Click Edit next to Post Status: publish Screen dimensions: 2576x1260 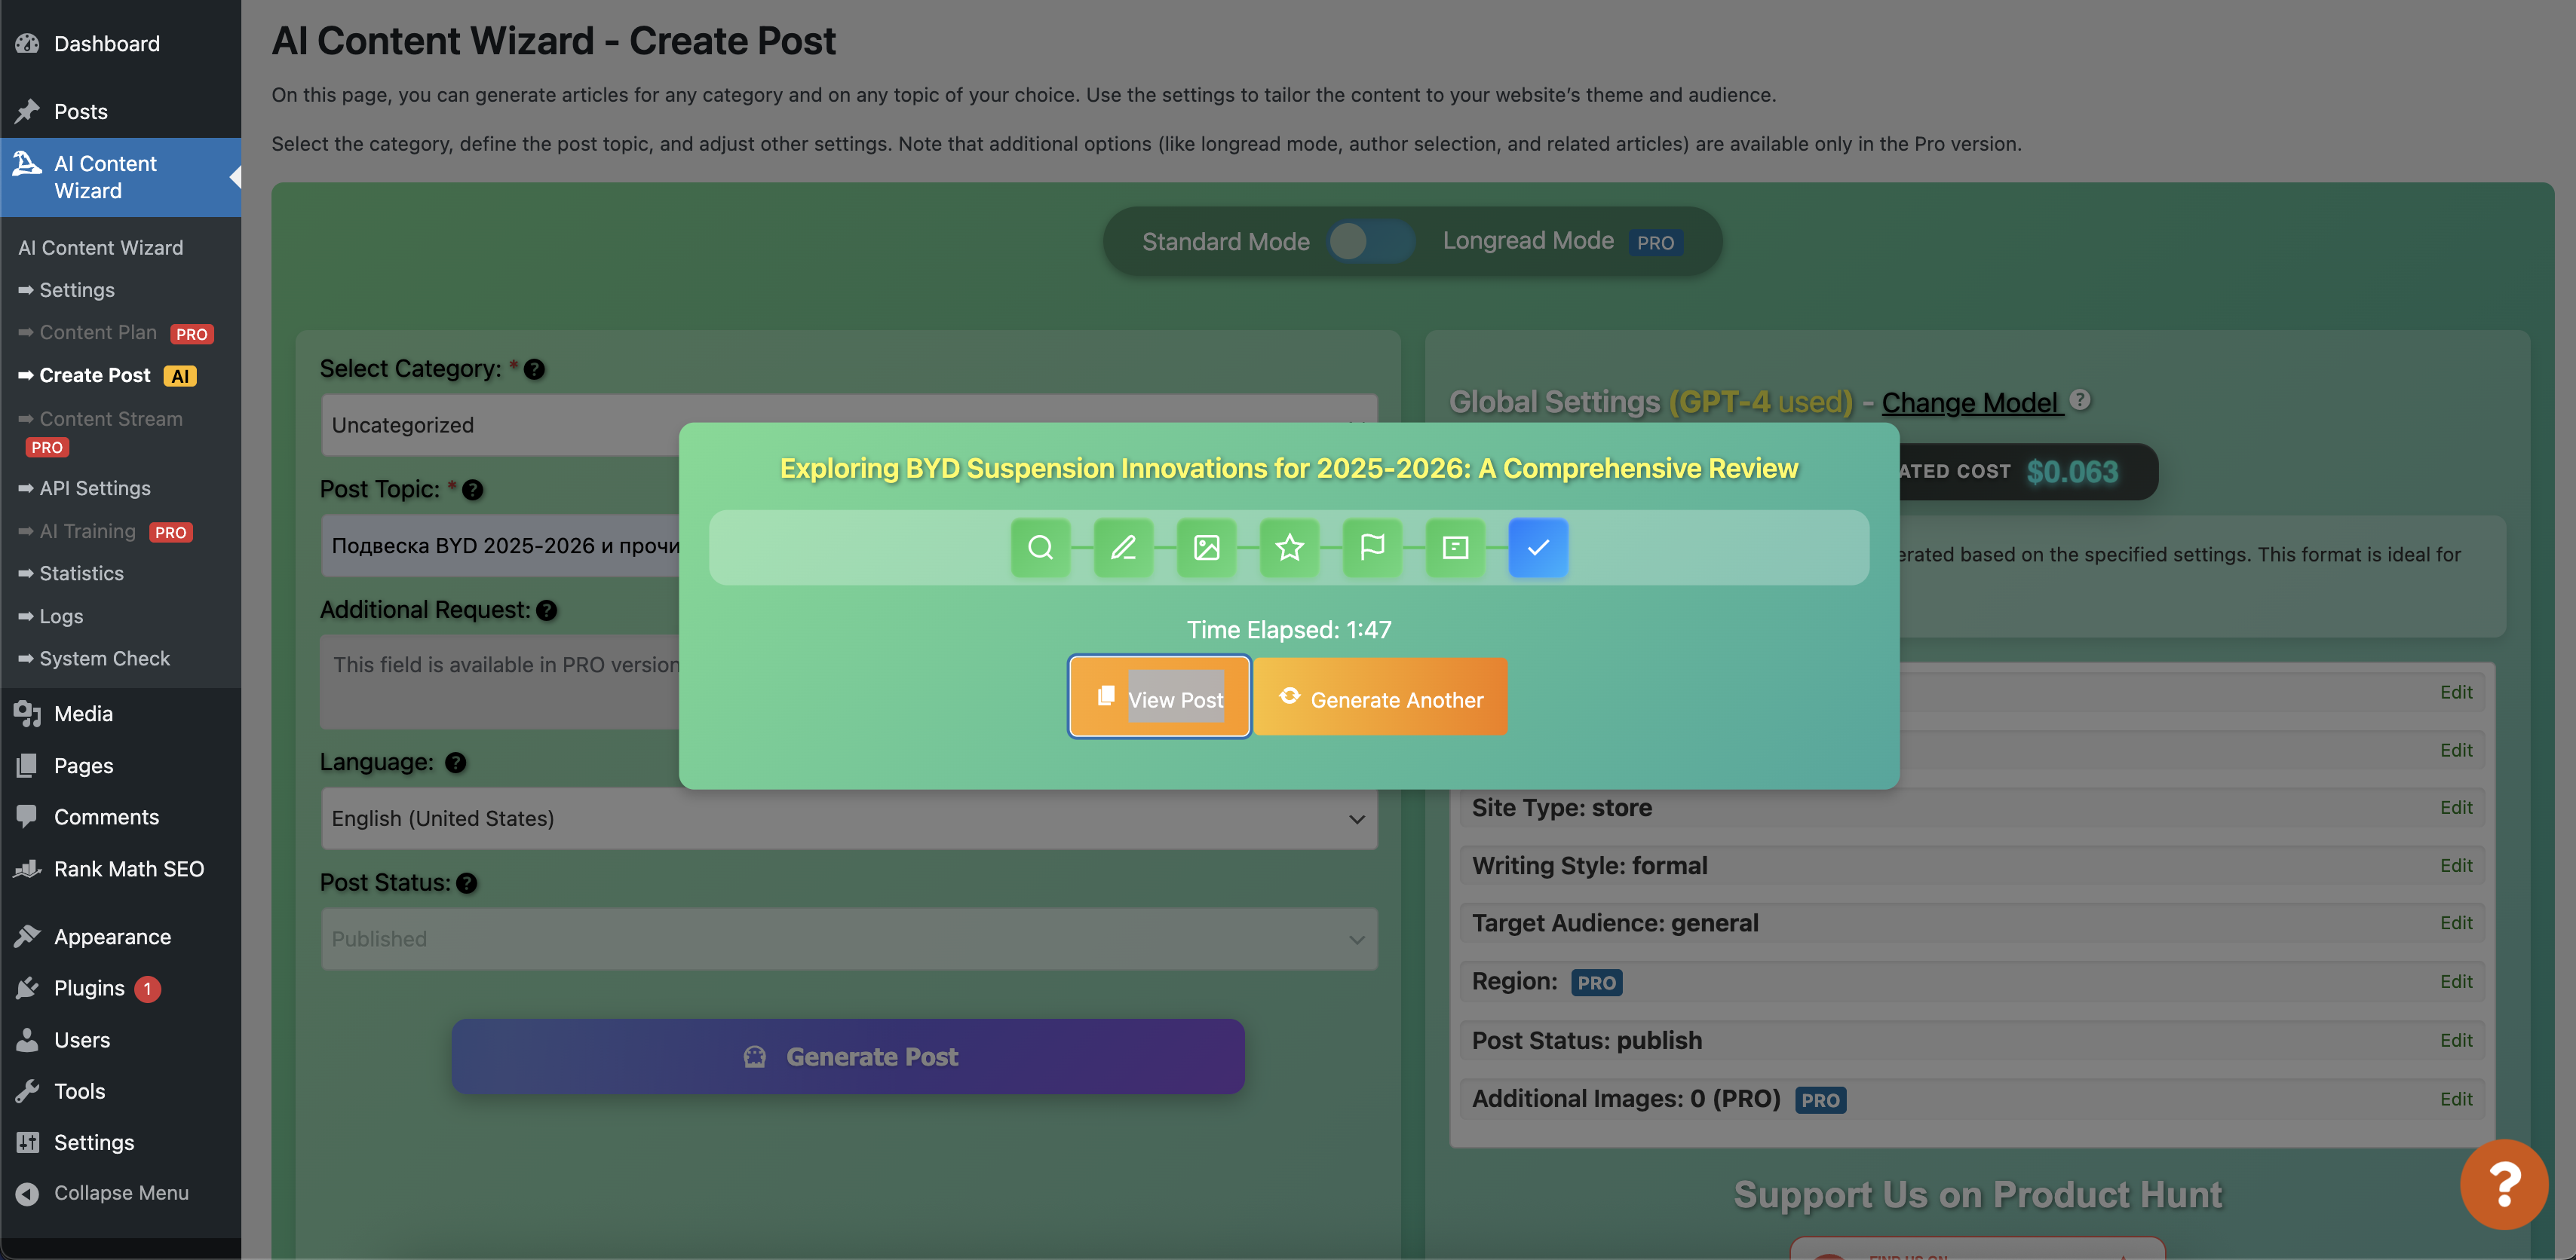(x=2456, y=1040)
